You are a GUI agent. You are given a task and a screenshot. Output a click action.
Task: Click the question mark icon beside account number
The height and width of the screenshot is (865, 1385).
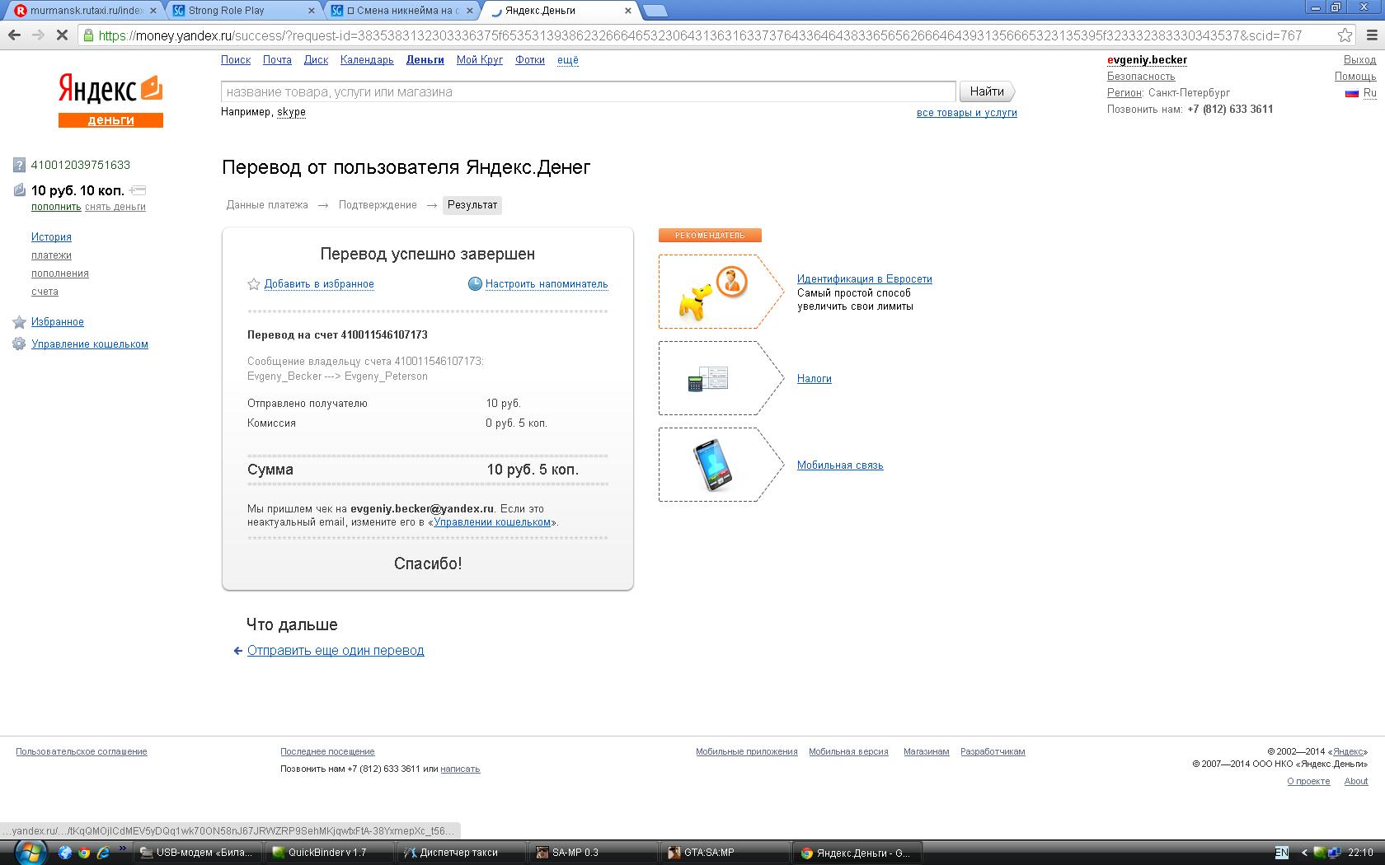tap(20, 166)
